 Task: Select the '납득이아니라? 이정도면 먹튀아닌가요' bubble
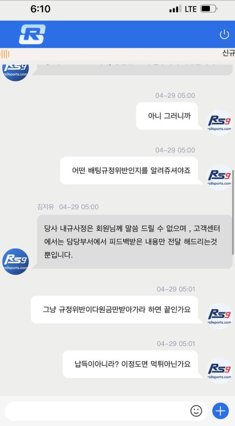[130, 364]
